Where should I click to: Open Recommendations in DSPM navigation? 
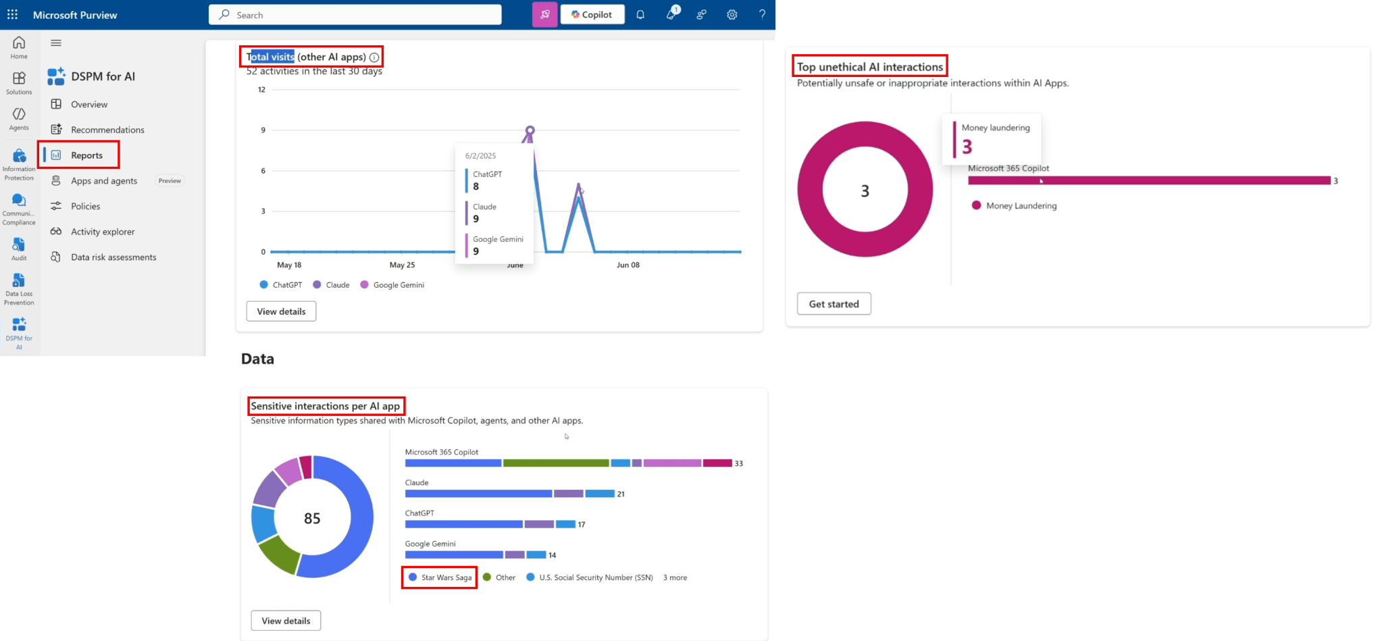point(107,130)
